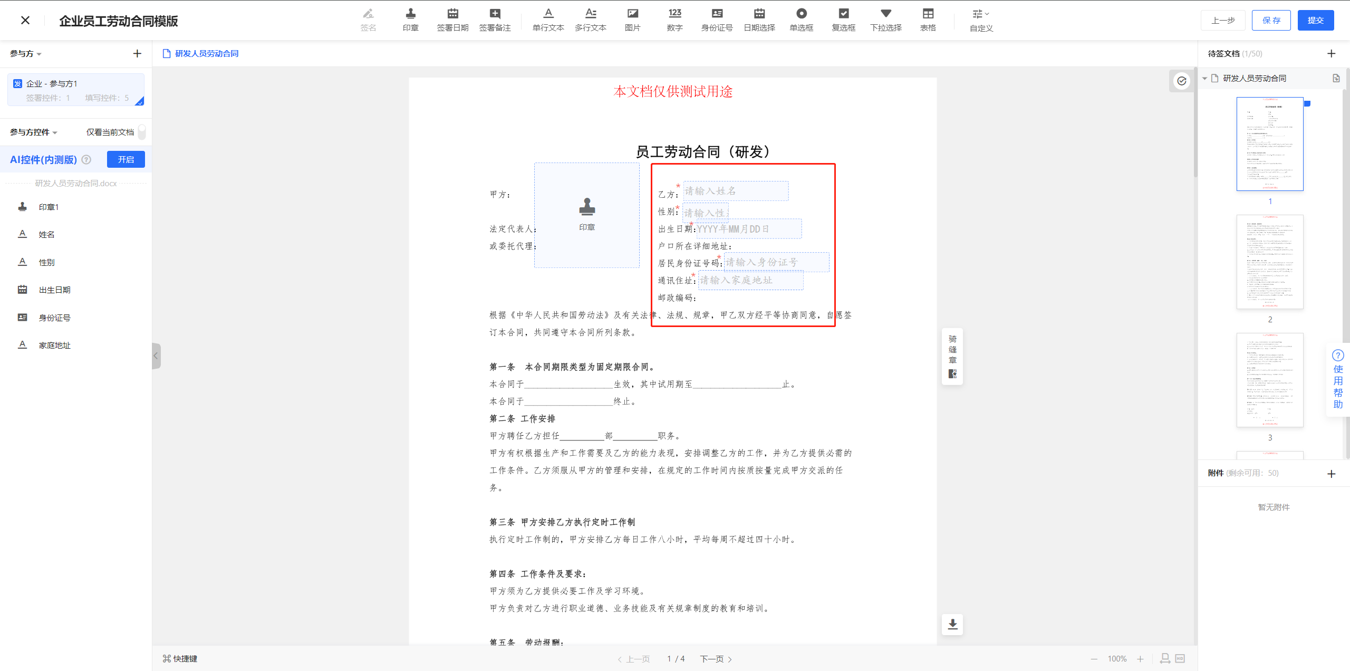The image size is (1350, 671).
Task: Click the 提交 submit button
Action: click(x=1315, y=20)
